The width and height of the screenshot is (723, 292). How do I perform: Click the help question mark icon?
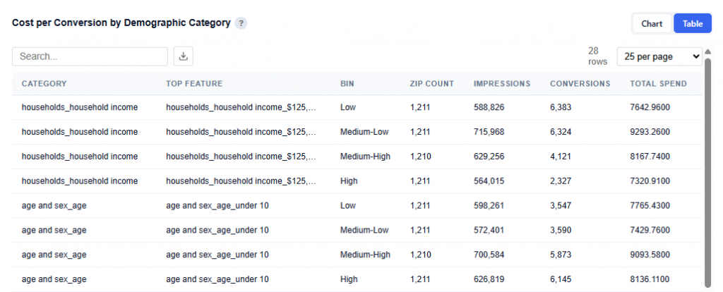click(241, 23)
